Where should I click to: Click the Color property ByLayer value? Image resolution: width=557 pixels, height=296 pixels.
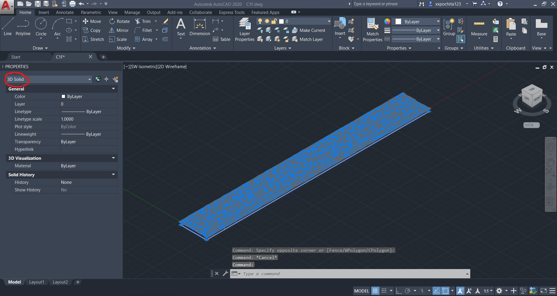point(88,96)
